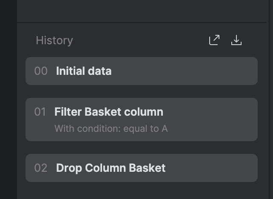Click the dark sidebar strip at left

click(x=8, y=99)
